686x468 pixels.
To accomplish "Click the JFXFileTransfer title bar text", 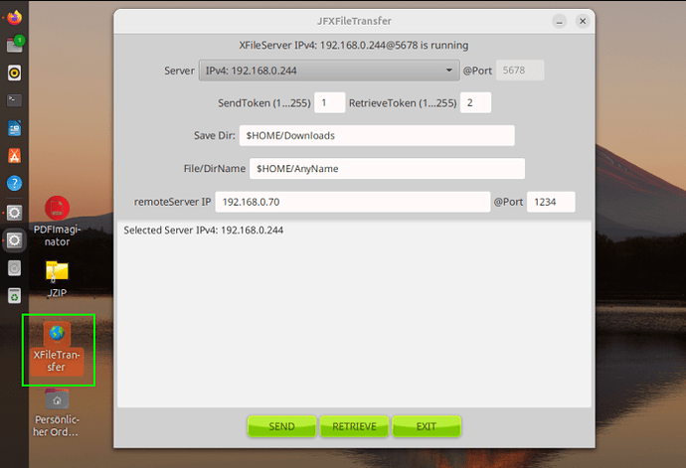I will (354, 21).
